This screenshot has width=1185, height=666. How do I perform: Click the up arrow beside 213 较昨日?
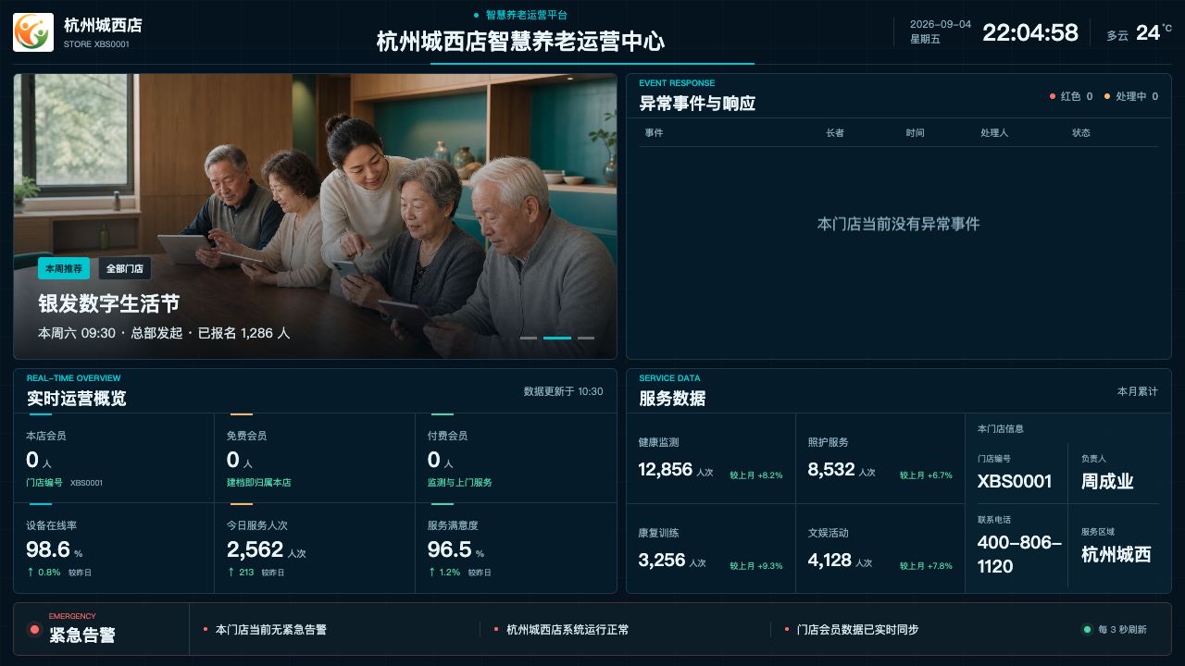pyautogui.click(x=231, y=573)
